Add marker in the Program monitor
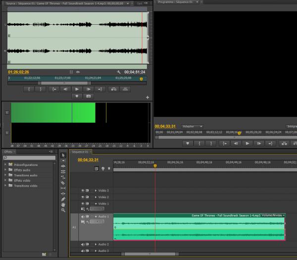 pyautogui.click(x=188, y=144)
